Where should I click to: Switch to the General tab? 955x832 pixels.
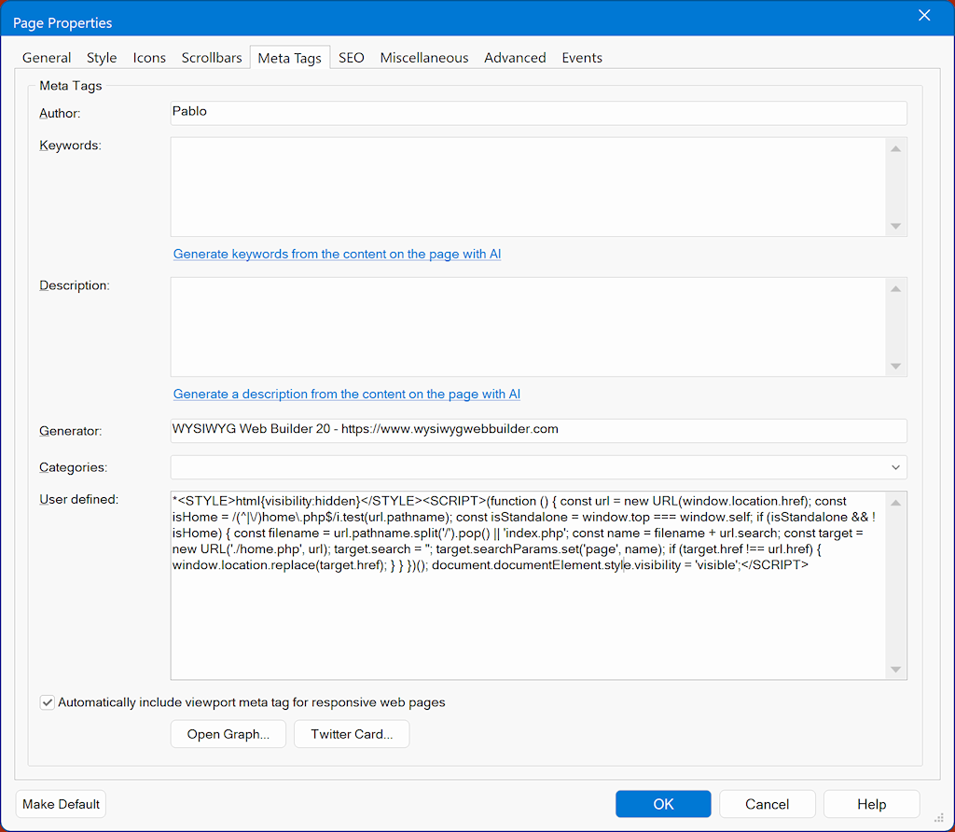[47, 58]
